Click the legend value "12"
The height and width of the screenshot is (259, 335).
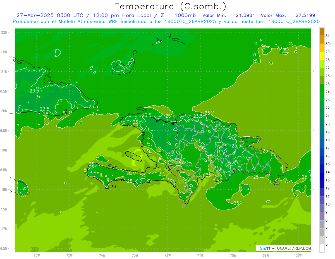[328, 188]
